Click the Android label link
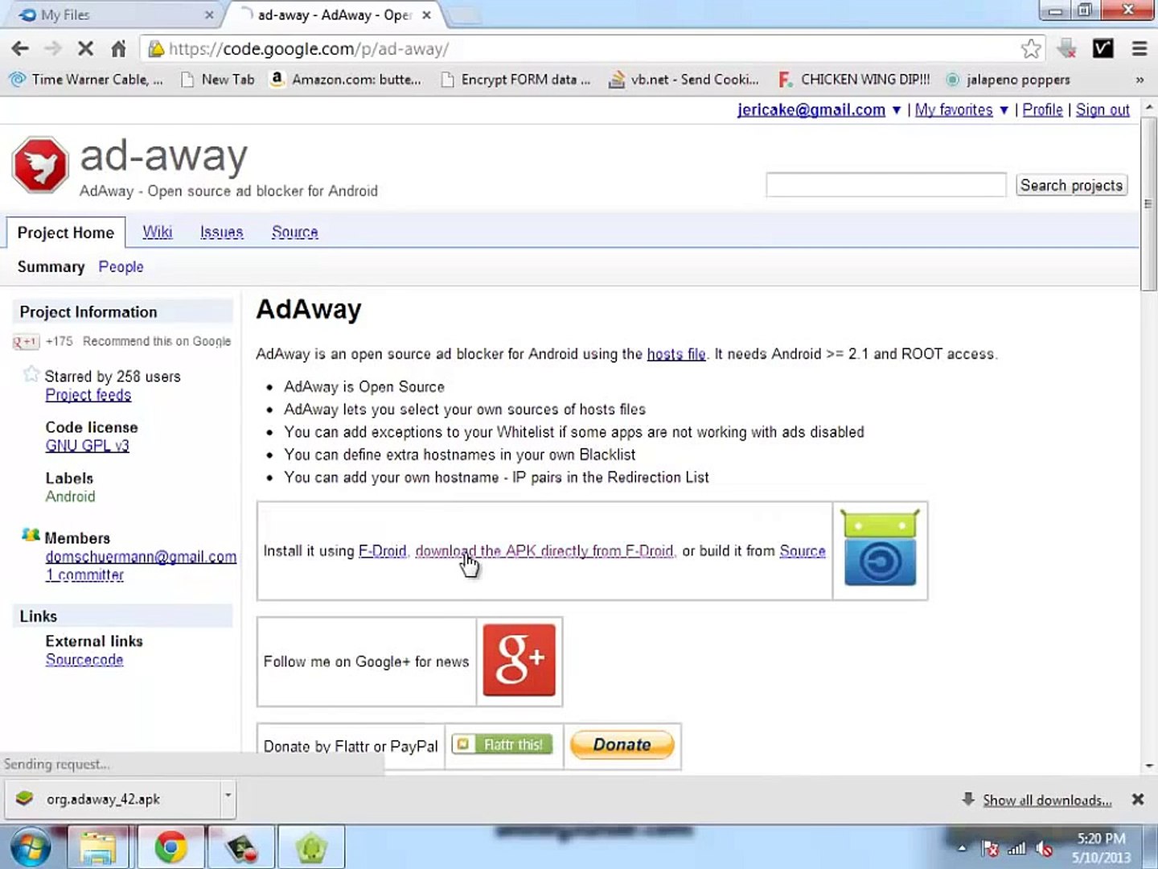This screenshot has height=869, width=1158. point(70,496)
